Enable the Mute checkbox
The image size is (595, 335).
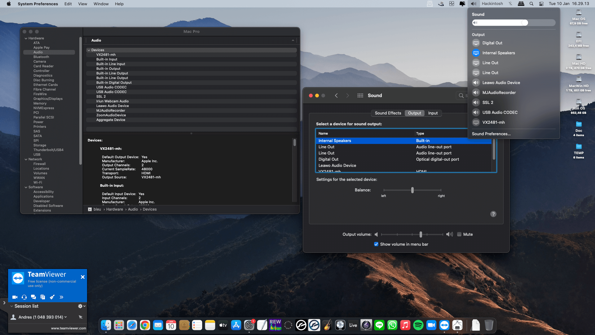459,234
